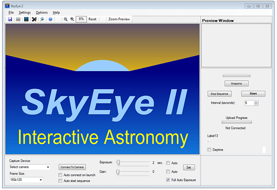
Task: Click the grayed camera capture toolbar icon
Action: (x=18, y=19)
